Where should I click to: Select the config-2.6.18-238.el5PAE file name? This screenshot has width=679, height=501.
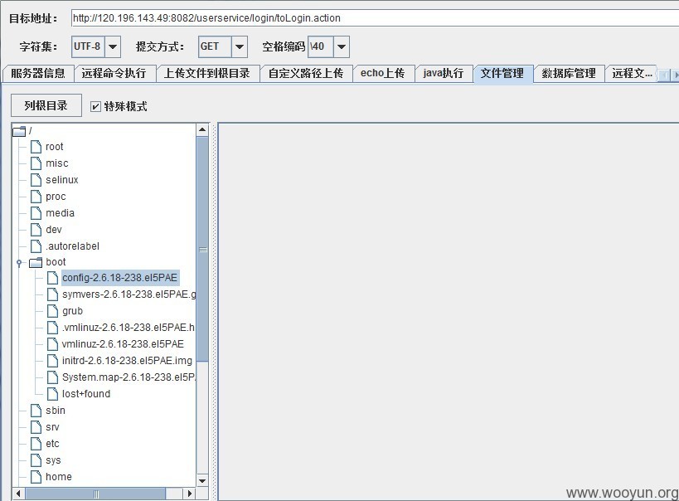119,278
